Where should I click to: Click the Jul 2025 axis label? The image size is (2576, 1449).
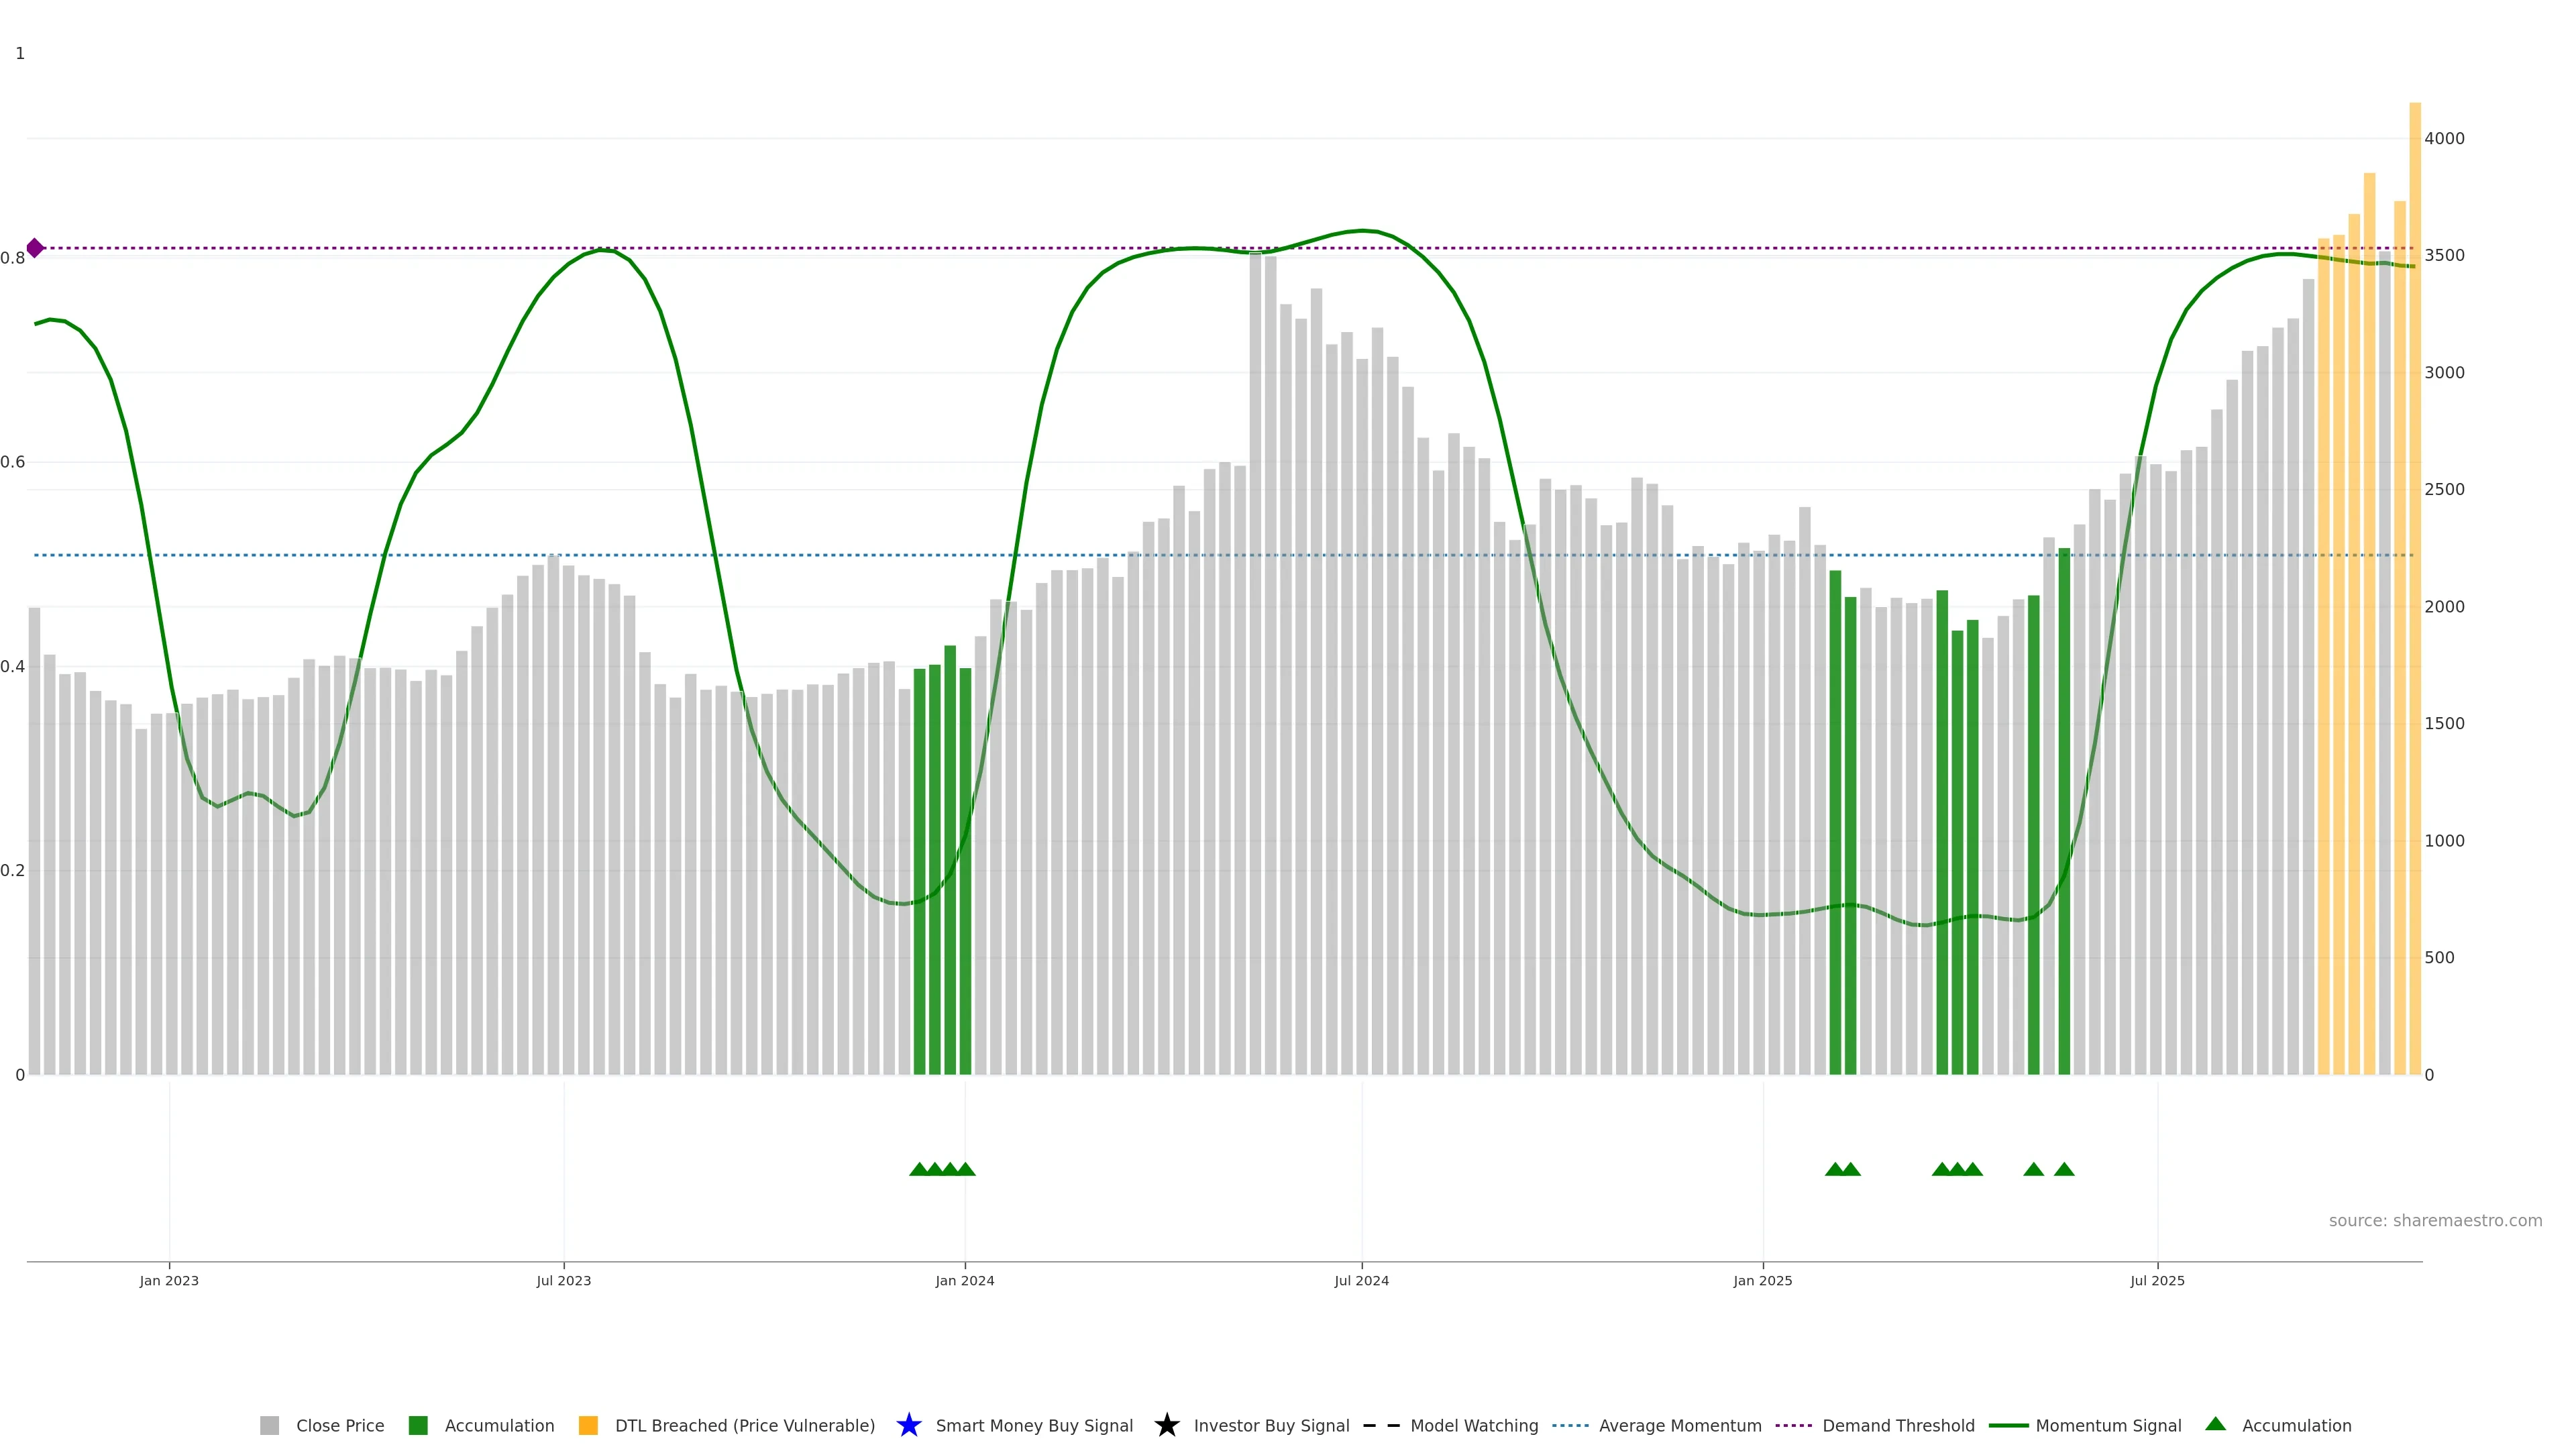tap(2157, 1281)
